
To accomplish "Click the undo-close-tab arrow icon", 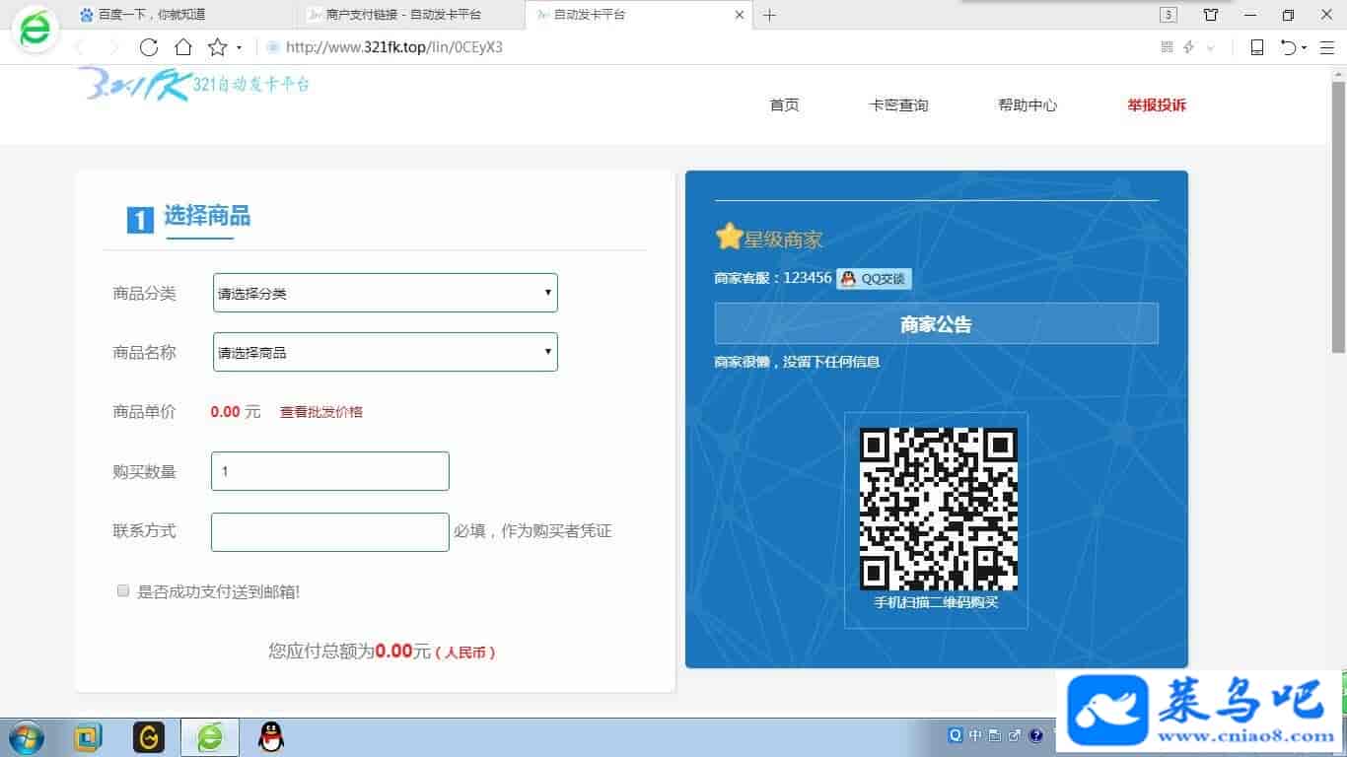I will click(x=1288, y=47).
